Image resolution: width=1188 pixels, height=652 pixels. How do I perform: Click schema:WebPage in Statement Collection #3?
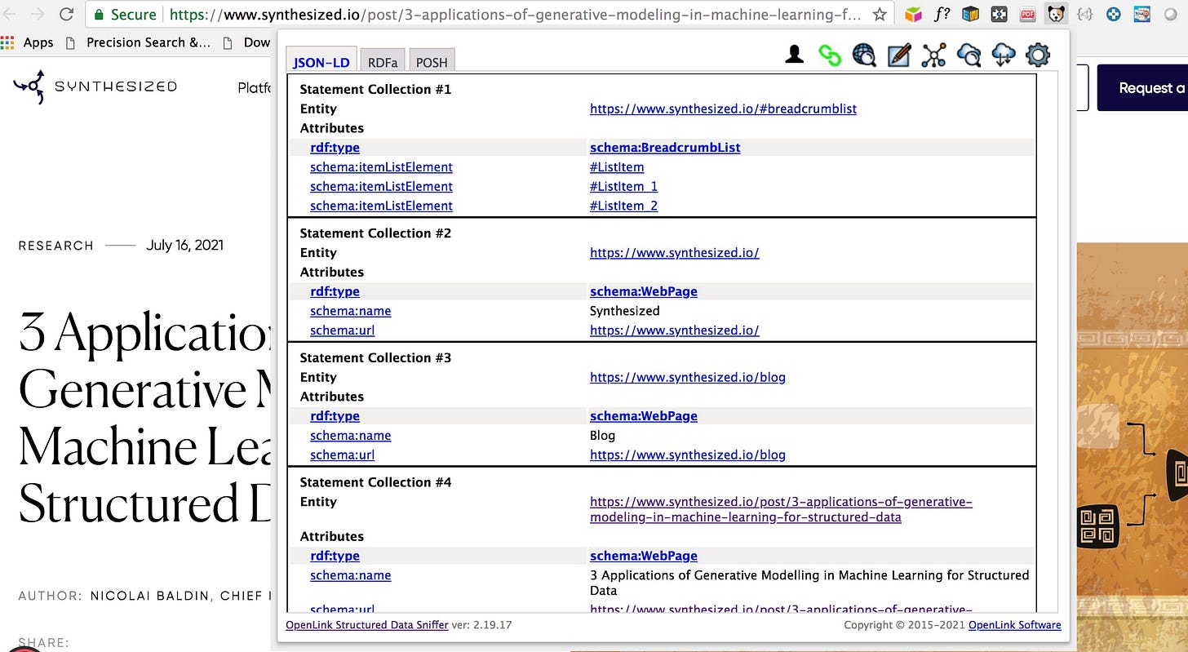[x=644, y=416]
